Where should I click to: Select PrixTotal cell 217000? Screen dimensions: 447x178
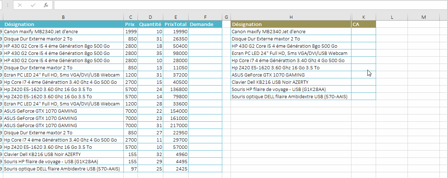click(x=176, y=125)
